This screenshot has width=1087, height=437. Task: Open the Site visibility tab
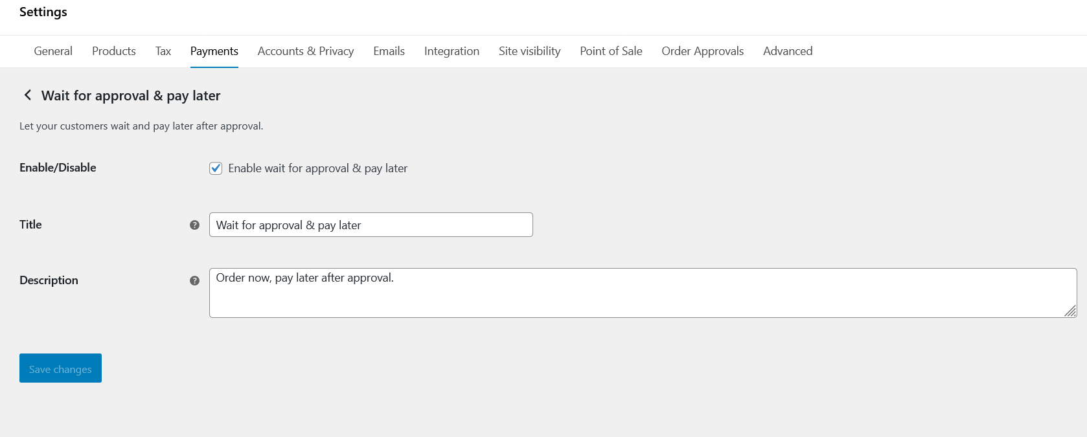[529, 51]
